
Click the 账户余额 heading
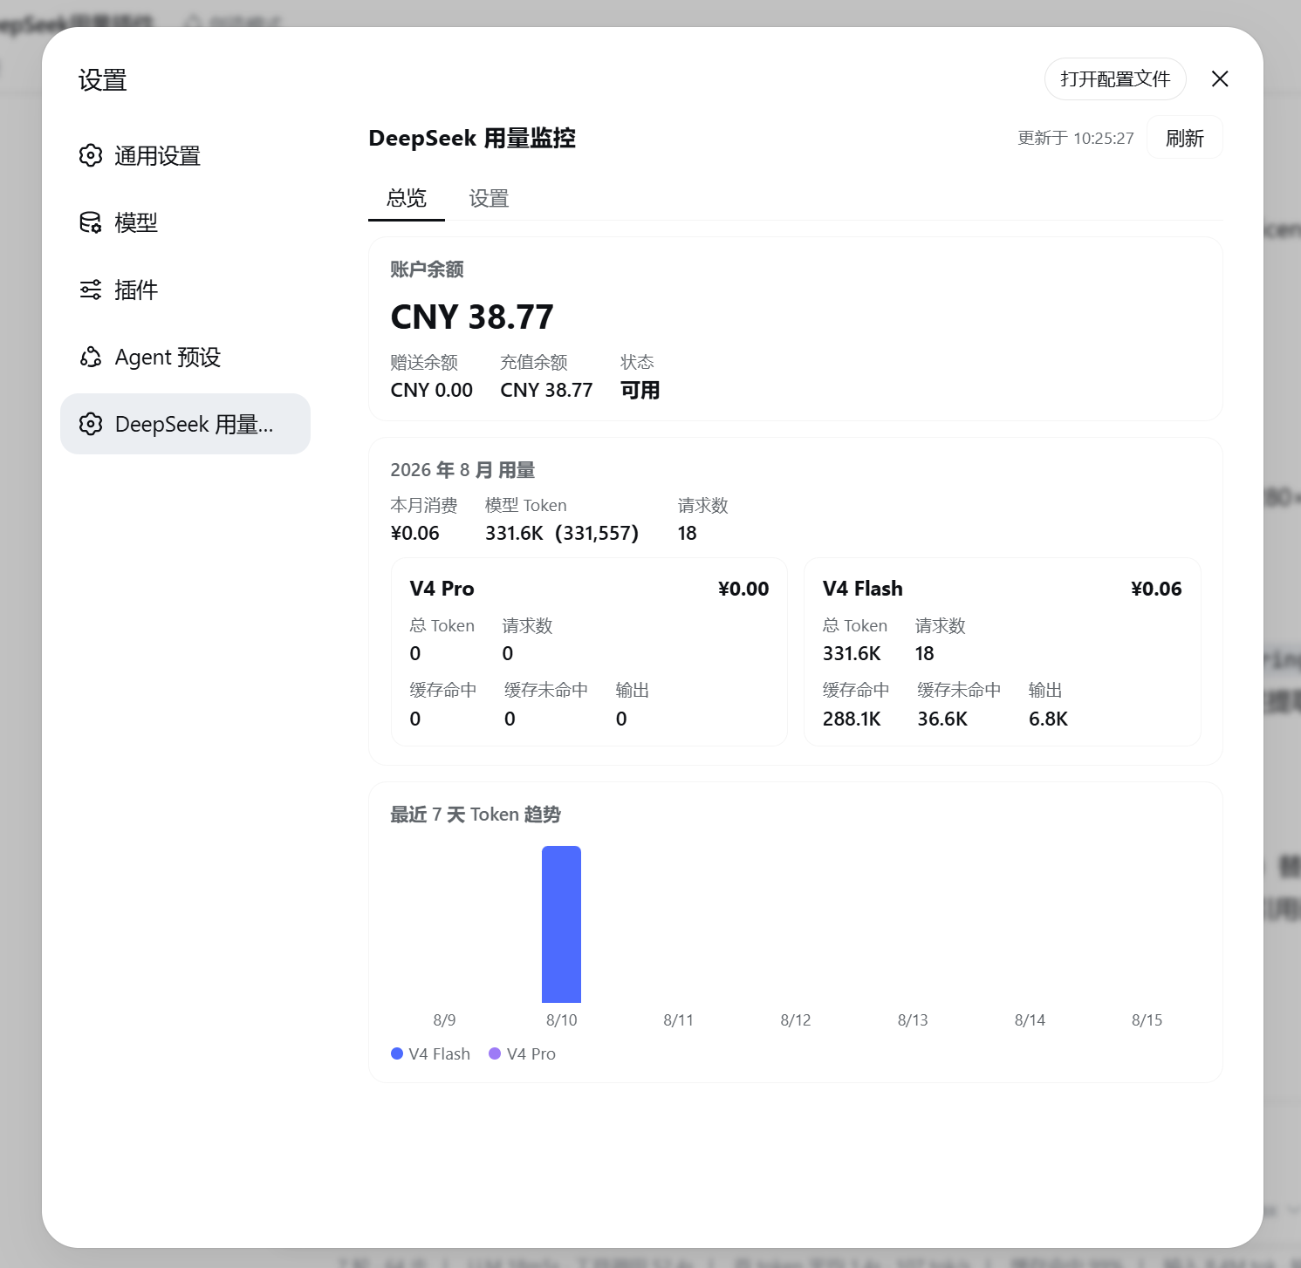[427, 269]
